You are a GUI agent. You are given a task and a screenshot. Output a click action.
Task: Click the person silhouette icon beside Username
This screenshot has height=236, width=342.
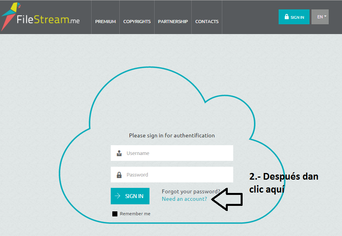coord(119,153)
